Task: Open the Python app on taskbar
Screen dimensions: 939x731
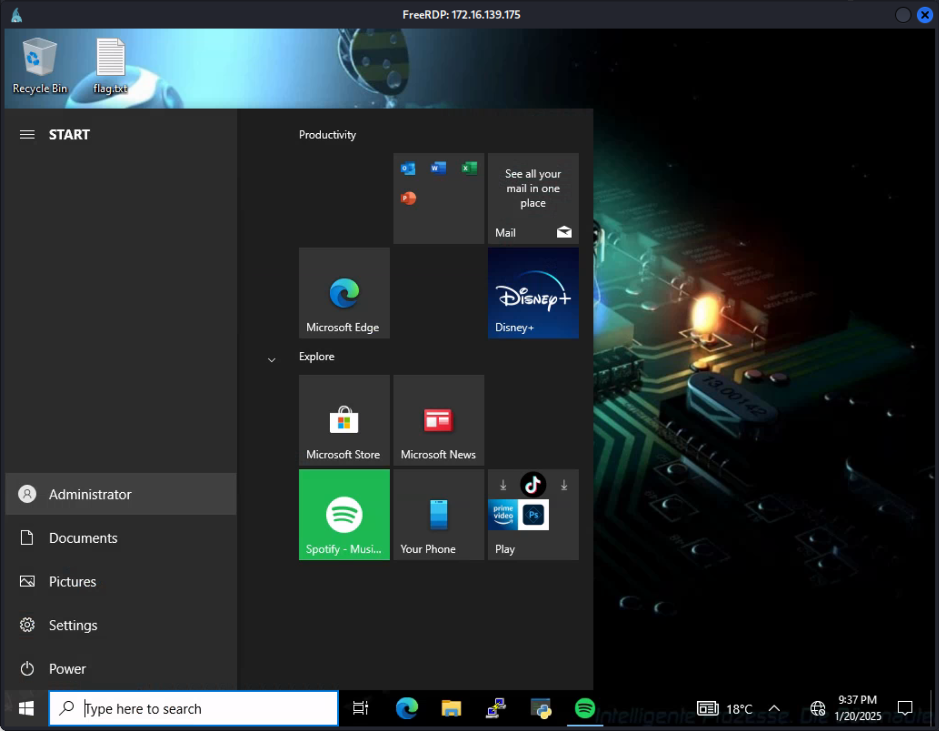Action: [540, 709]
